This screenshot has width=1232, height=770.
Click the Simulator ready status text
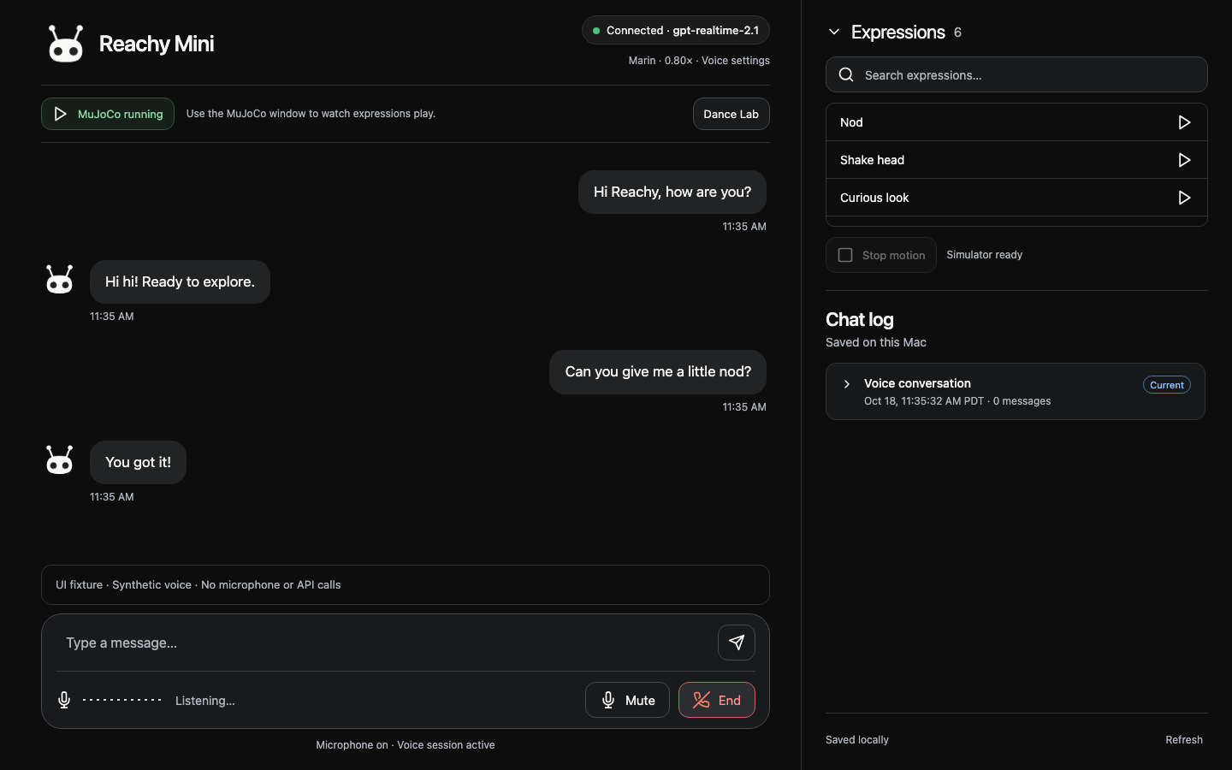[x=985, y=255]
